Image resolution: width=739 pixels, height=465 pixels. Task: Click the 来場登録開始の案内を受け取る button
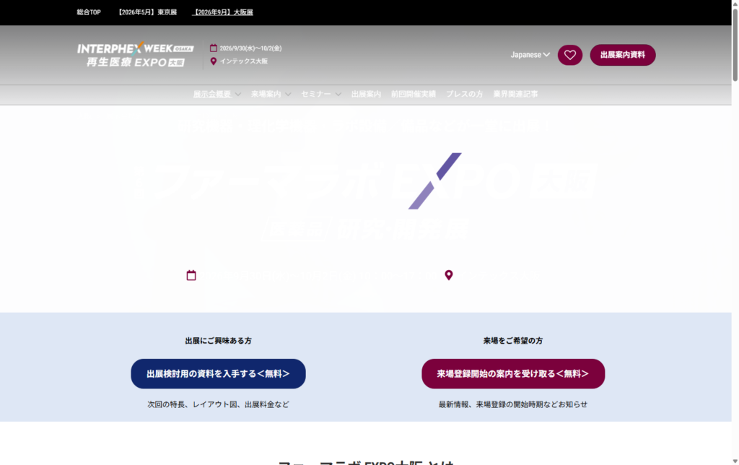512,373
